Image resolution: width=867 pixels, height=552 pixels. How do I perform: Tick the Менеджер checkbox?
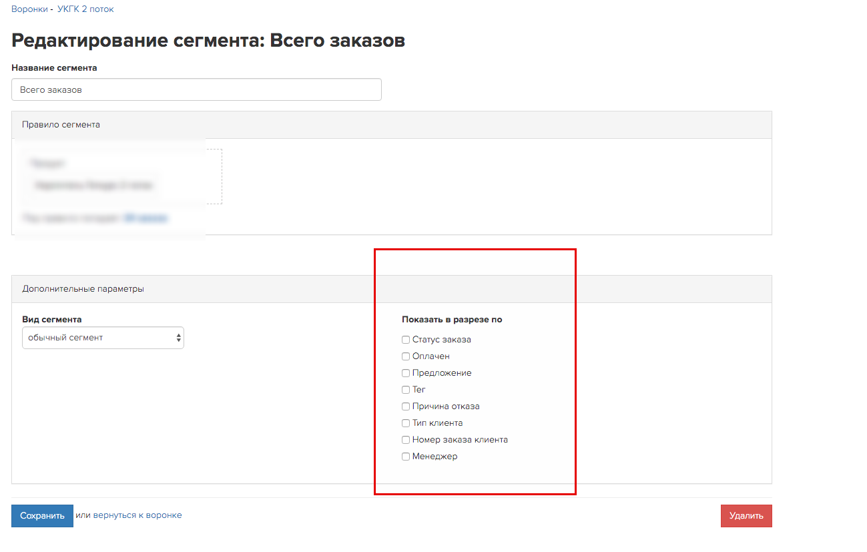coord(406,457)
